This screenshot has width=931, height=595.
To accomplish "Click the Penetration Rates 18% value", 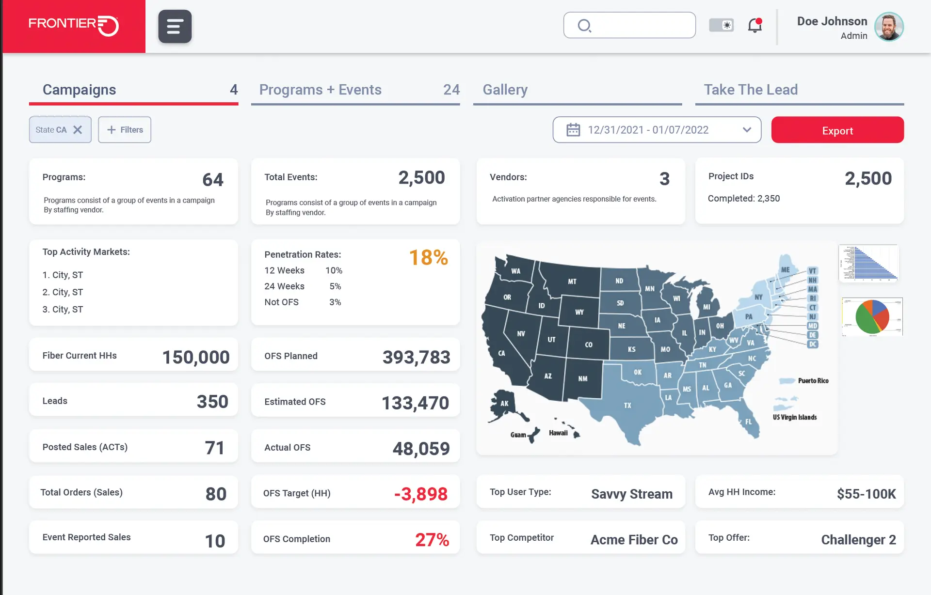I will click(x=429, y=257).
